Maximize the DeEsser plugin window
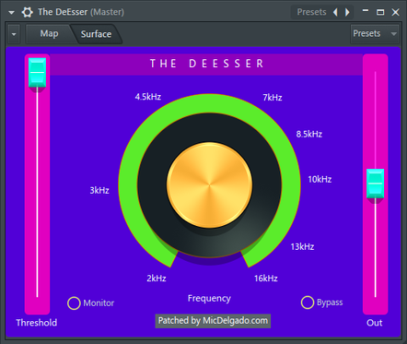 380,12
